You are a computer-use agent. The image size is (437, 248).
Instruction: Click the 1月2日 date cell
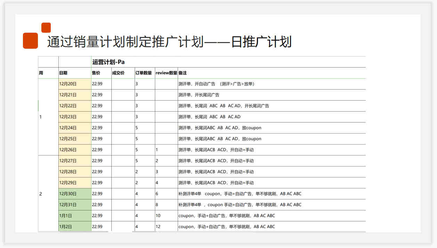[75, 226]
